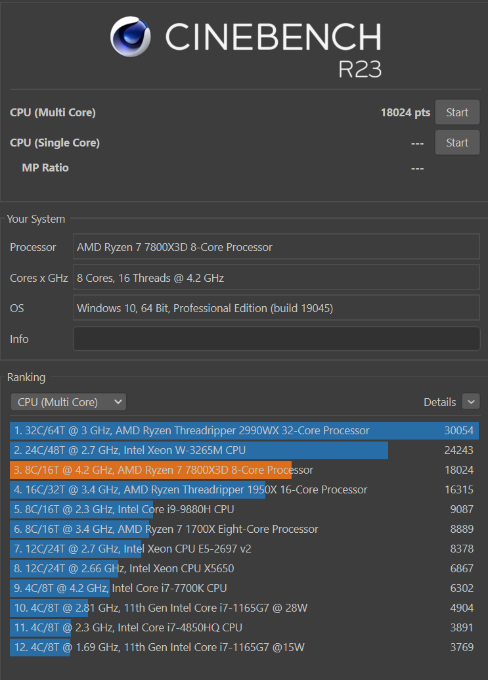The height and width of the screenshot is (680, 488).
Task: Start the CPU Multi Core benchmark
Action: point(457,112)
